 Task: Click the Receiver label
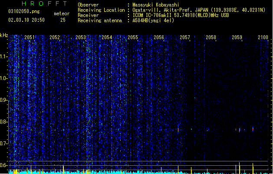coord(88,15)
